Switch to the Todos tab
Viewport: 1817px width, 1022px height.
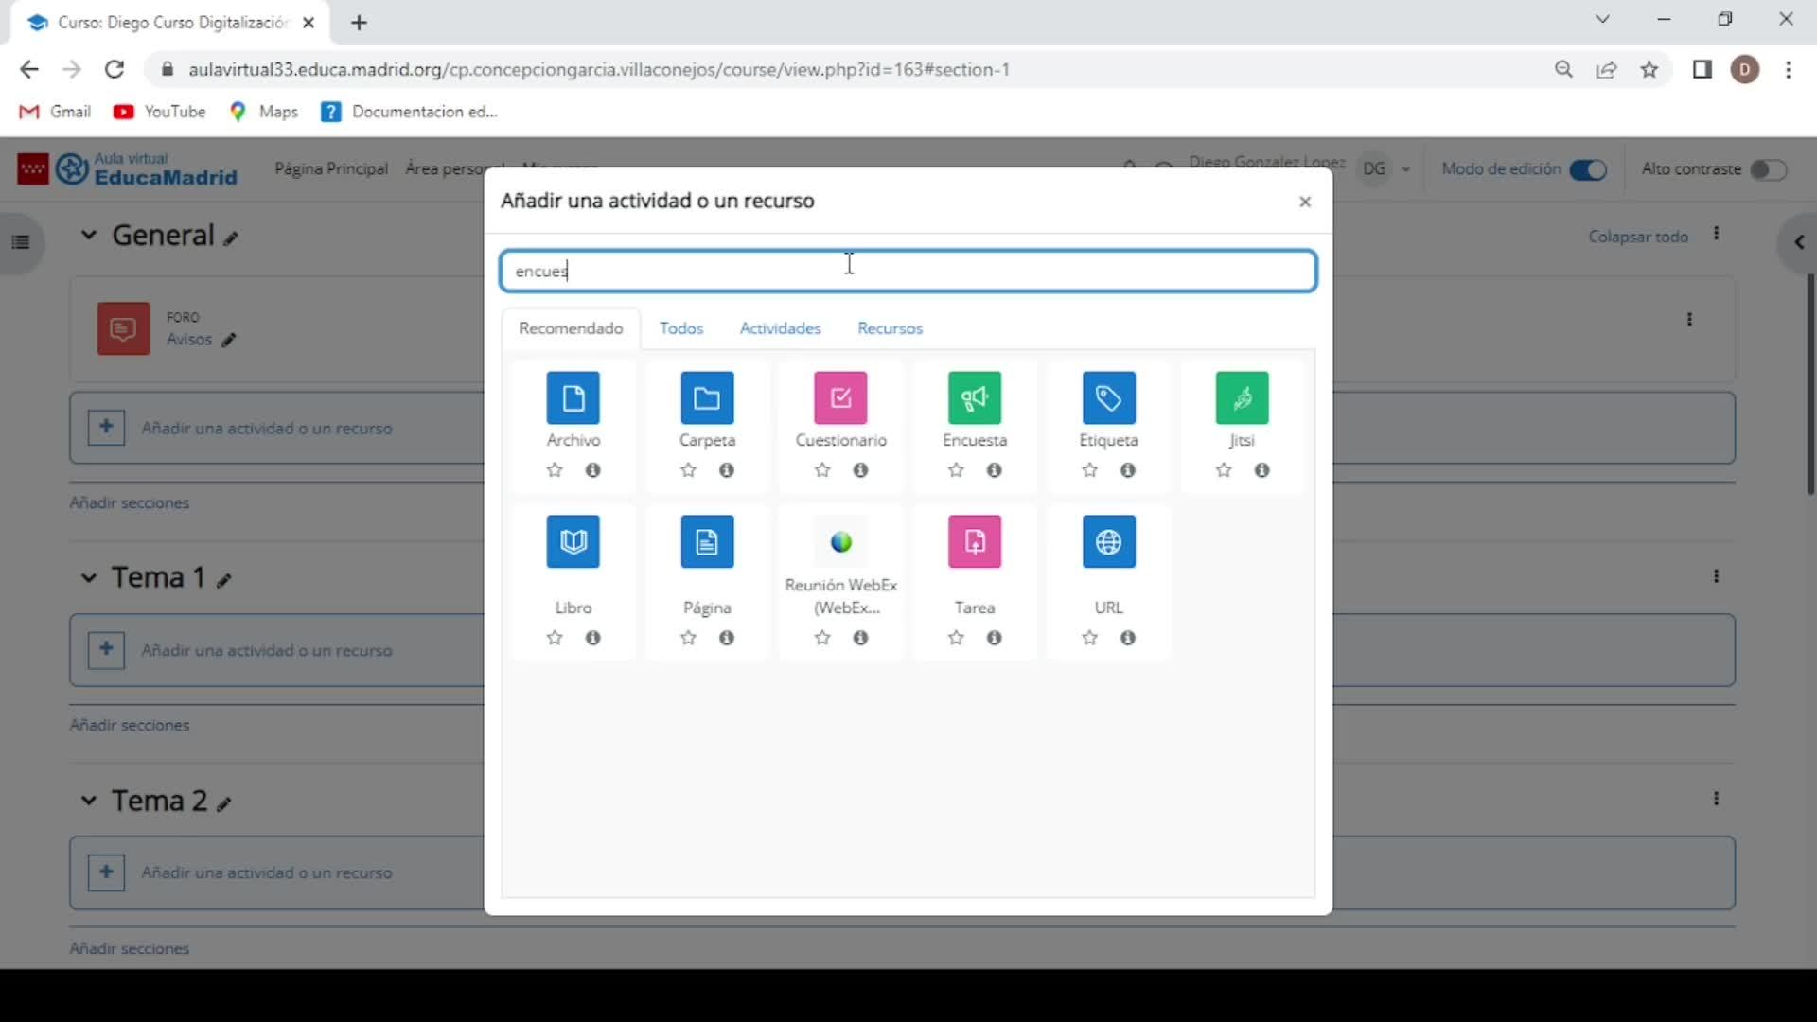tap(681, 328)
